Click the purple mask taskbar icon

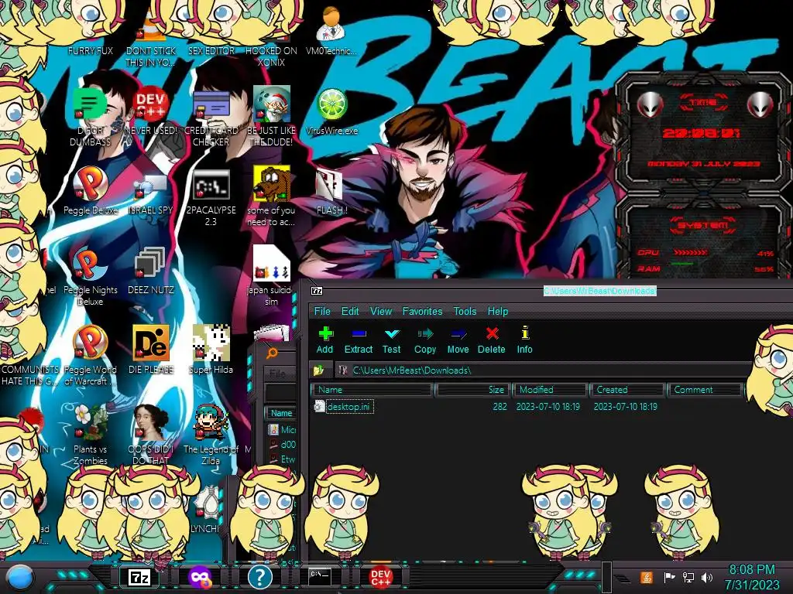(x=199, y=577)
